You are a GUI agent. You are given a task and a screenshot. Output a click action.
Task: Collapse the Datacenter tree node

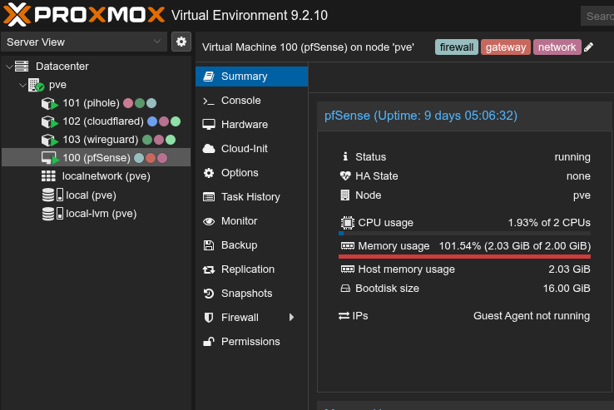click(x=9, y=67)
